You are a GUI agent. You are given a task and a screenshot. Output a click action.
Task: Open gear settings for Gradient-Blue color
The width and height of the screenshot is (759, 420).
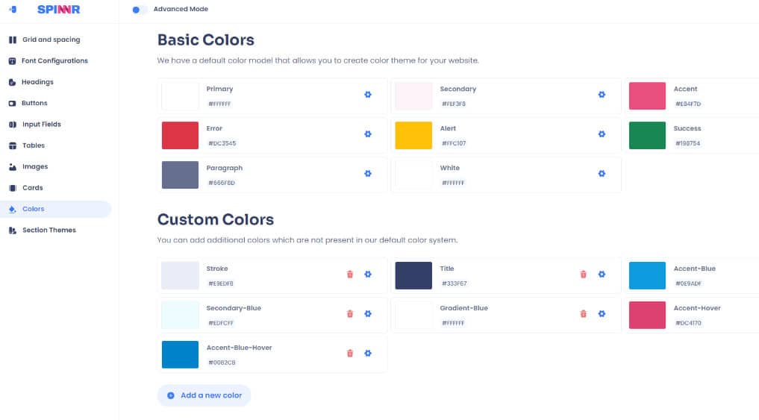click(x=602, y=314)
